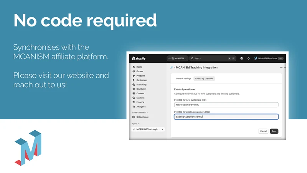307x173 pixels.
Task: Select MCANISM Tracking In... app entry
Action: pyautogui.click(x=148, y=129)
